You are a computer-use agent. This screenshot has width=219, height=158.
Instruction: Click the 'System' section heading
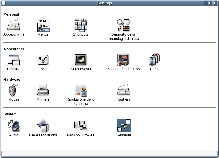coord(10,114)
